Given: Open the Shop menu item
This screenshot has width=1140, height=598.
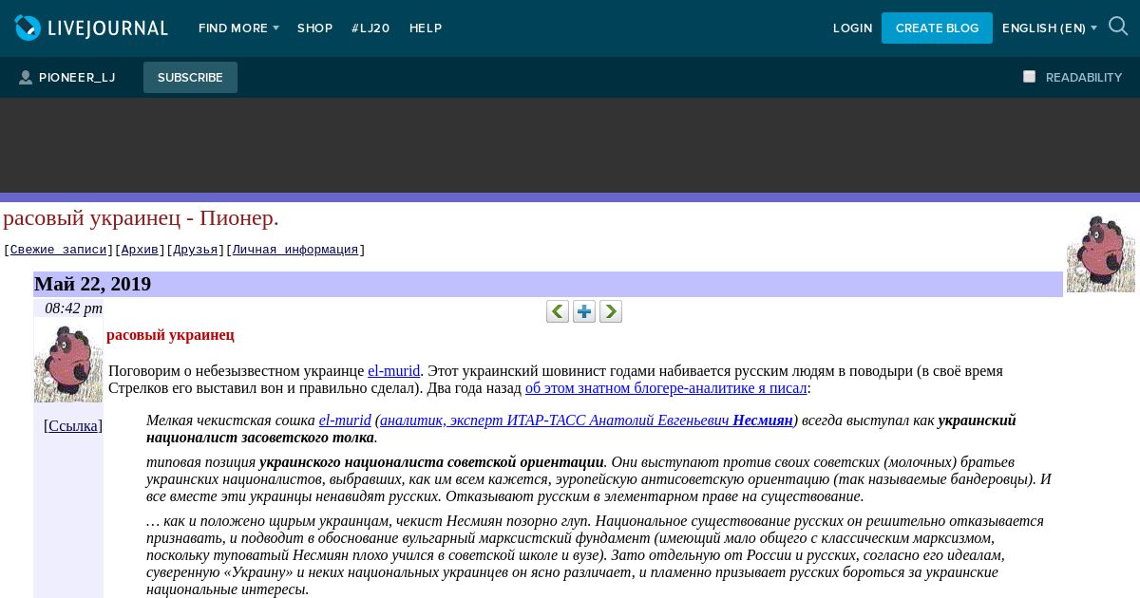Looking at the screenshot, I should 314,28.
